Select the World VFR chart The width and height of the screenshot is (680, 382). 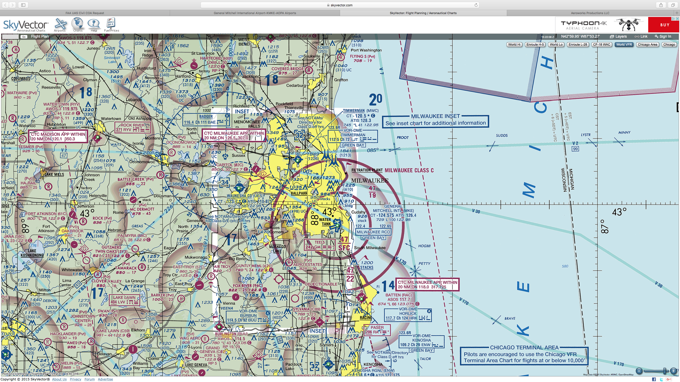point(624,45)
